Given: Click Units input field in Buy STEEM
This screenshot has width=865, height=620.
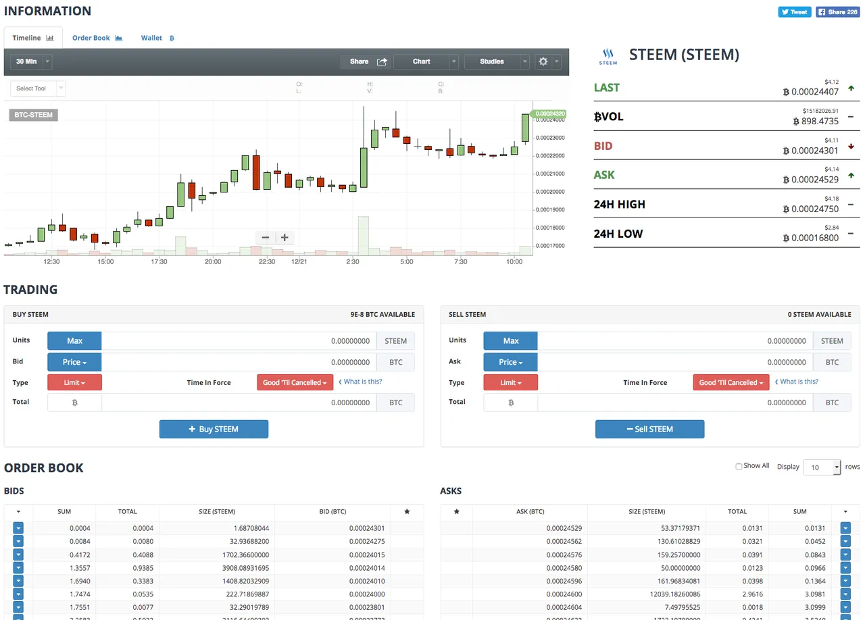Looking at the screenshot, I should click(x=239, y=341).
